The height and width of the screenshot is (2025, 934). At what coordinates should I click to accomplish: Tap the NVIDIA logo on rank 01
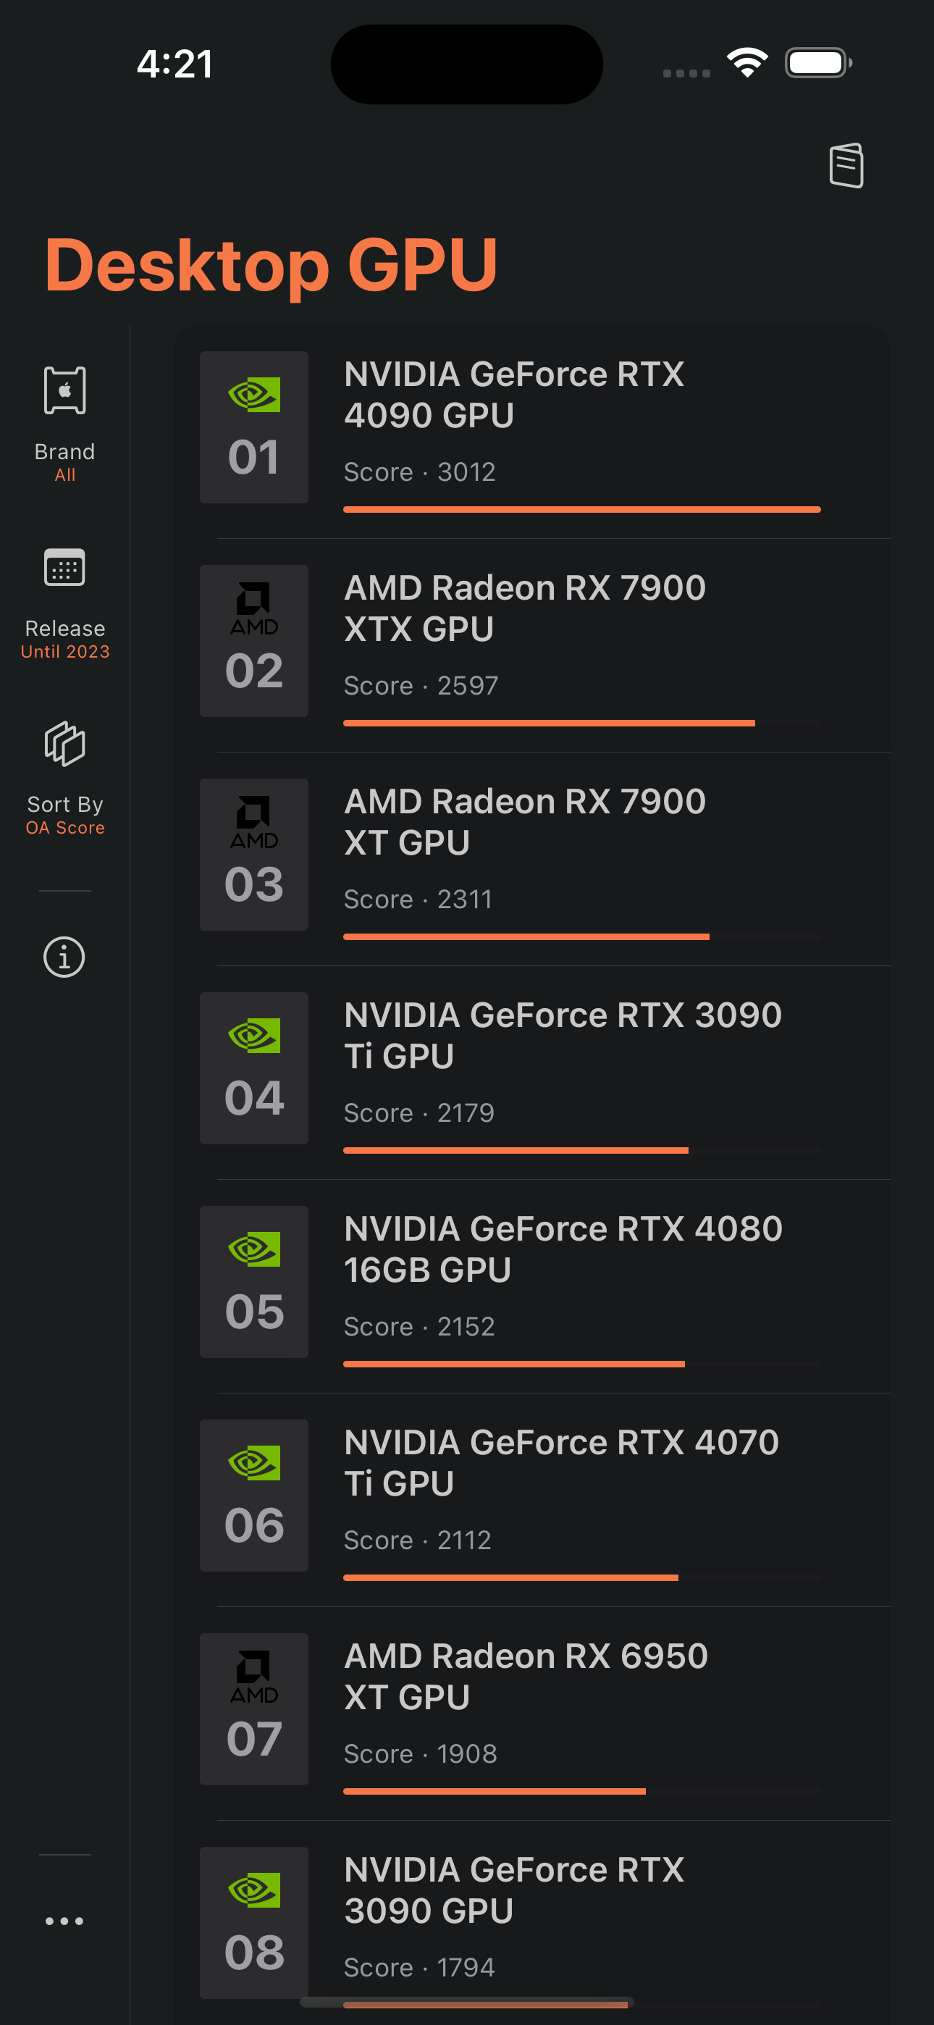pos(254,395)
